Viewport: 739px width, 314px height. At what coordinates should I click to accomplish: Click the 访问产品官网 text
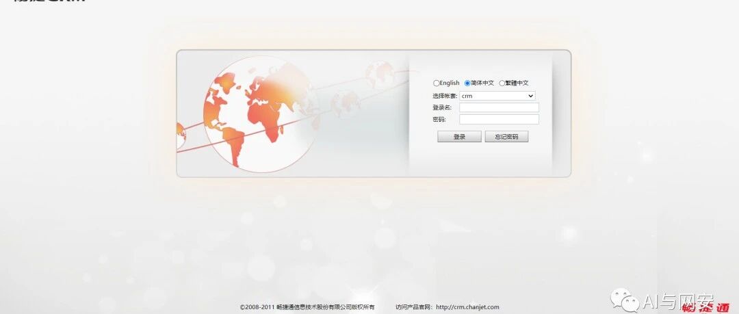tap(415, 307)
